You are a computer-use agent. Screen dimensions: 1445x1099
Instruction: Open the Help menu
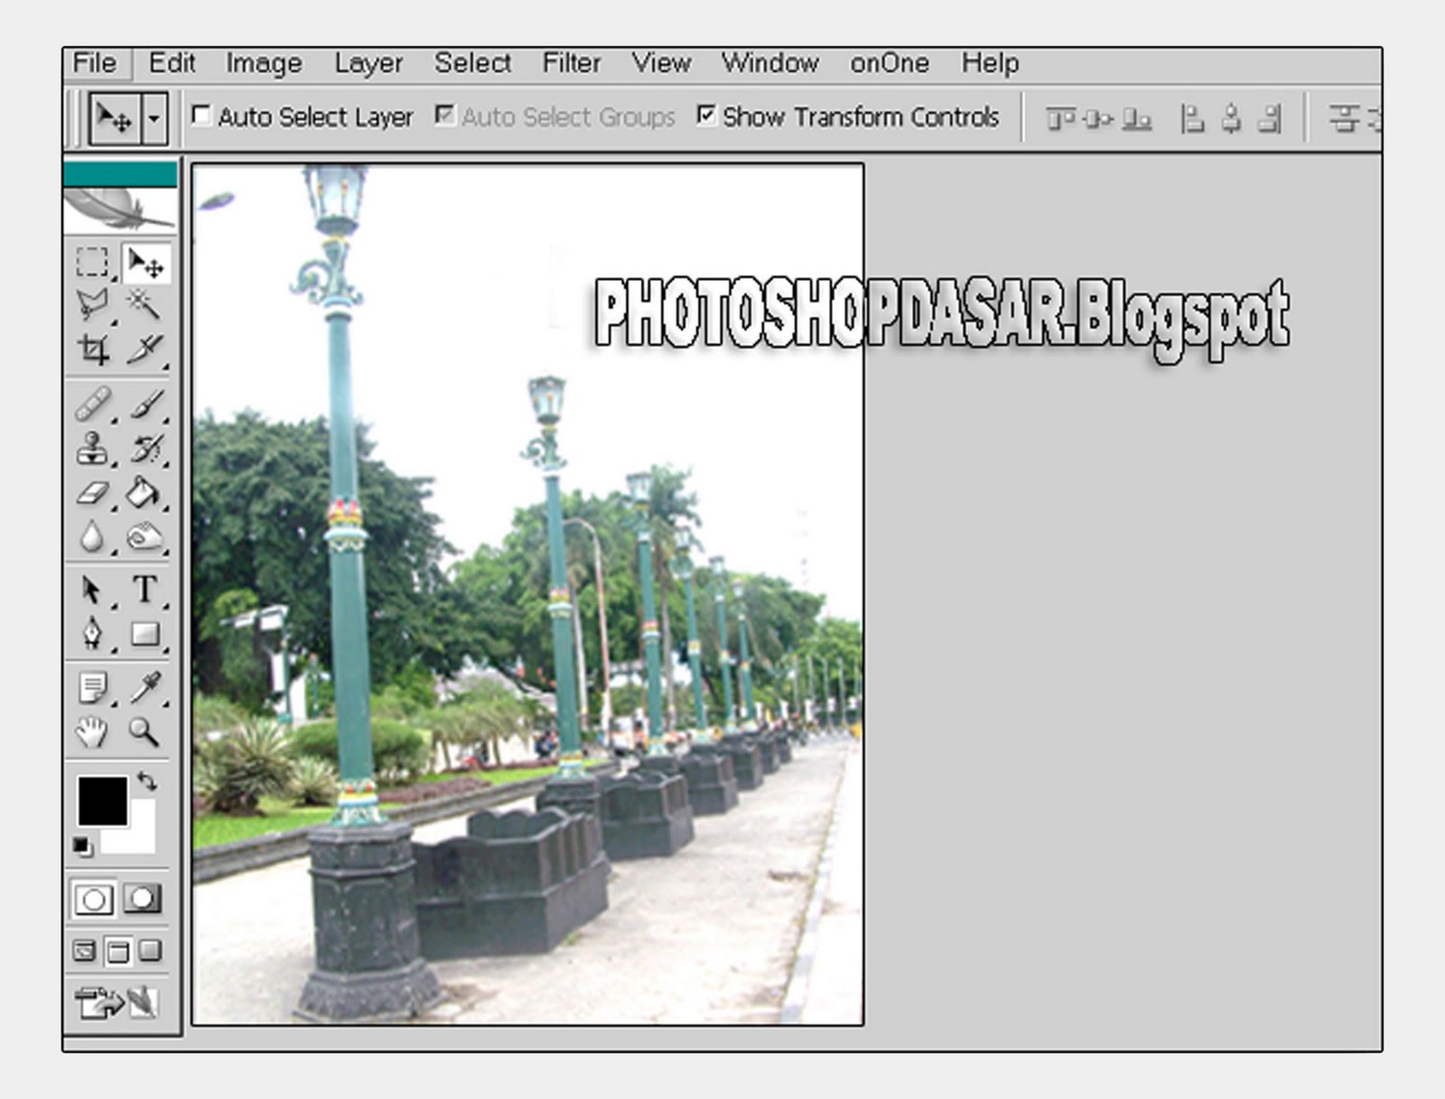tap(990, 63)
